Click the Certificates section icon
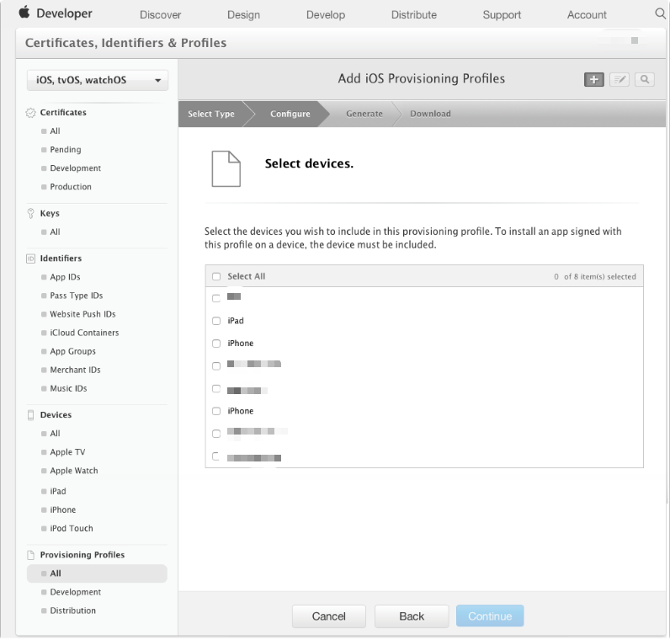Viewport: 670px width, 640px height. (30, 113)
